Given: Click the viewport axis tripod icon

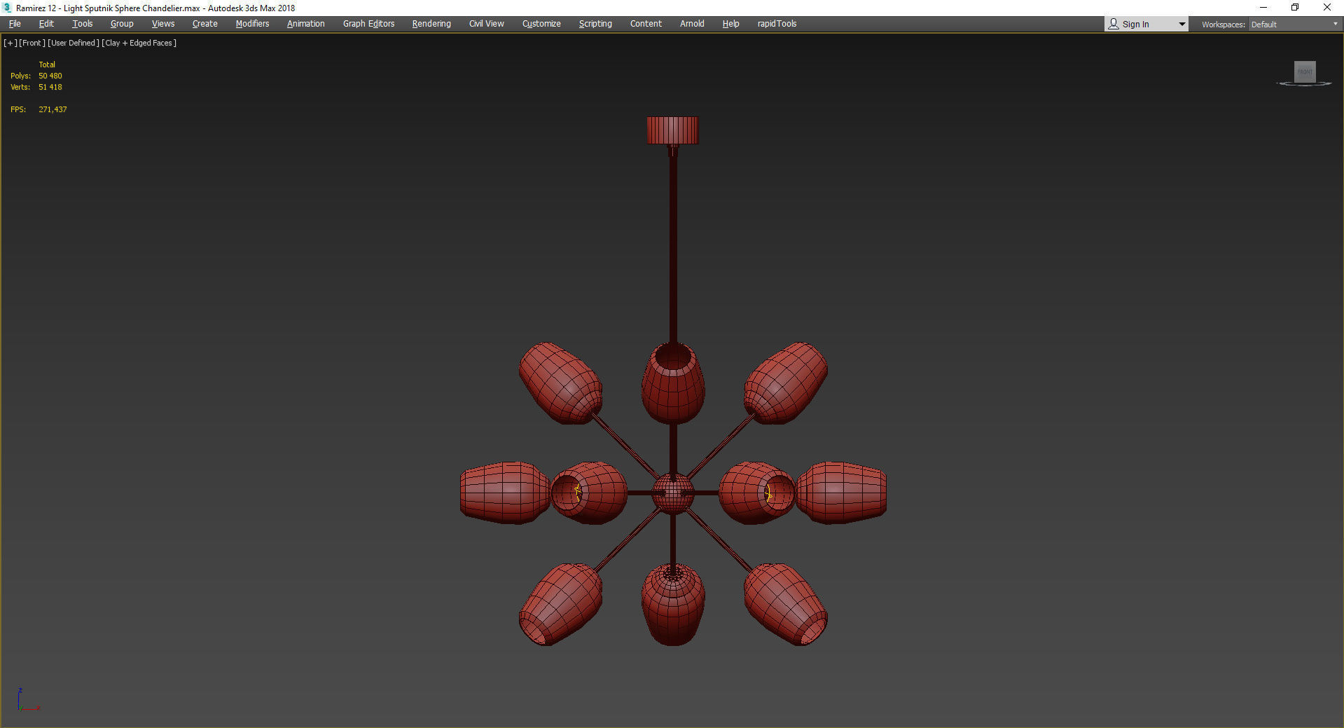Looking at the screenshot, I should click(x=28, y=700).
